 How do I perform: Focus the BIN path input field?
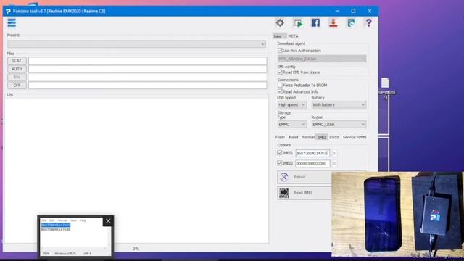pos(147,78)
